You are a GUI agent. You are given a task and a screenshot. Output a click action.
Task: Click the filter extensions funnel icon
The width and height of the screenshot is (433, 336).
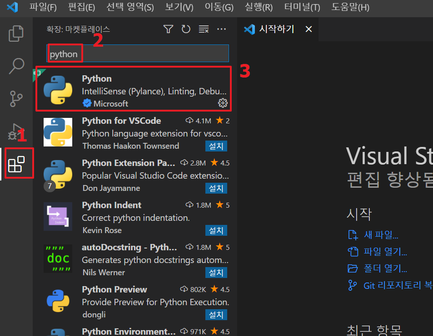tap(168, 29)
